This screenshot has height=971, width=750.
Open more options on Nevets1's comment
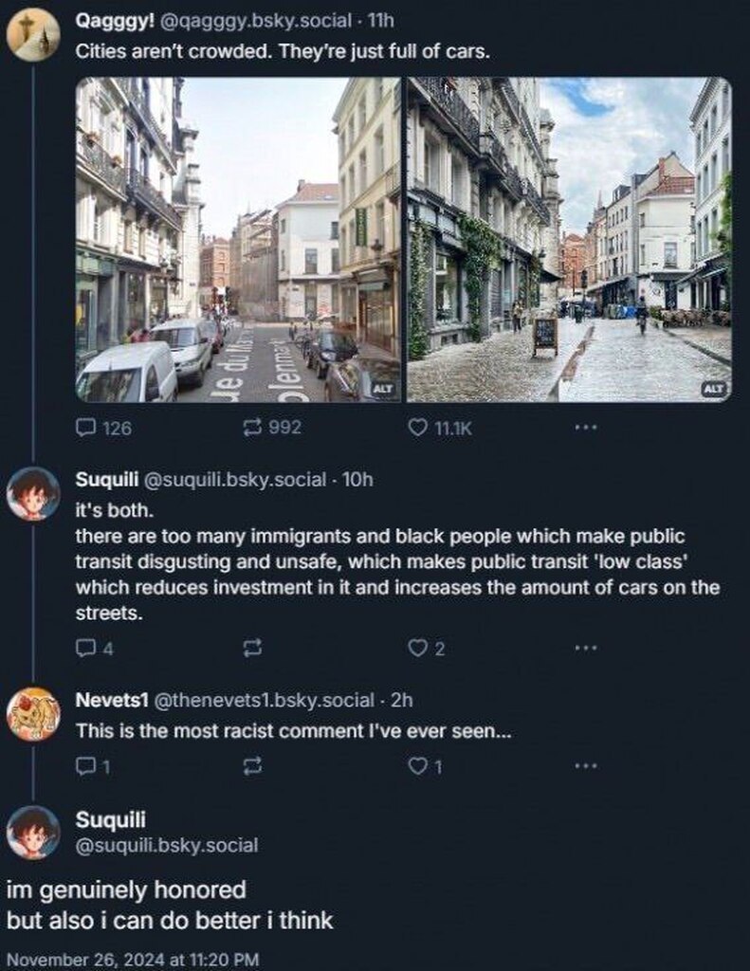tap(586, 766)
